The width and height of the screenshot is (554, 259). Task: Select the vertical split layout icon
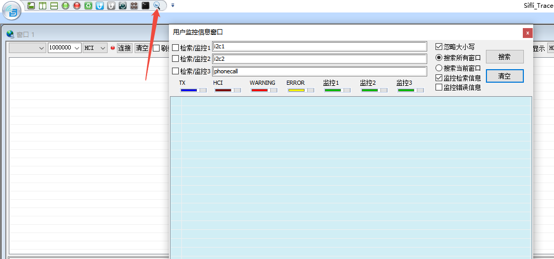click(x=43, y=5)
